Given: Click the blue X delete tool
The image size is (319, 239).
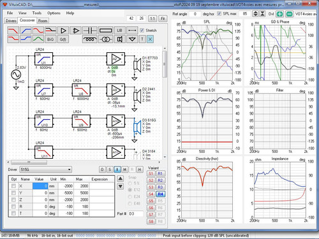Looking at the screenshot, I should click(x=150, y=39).
